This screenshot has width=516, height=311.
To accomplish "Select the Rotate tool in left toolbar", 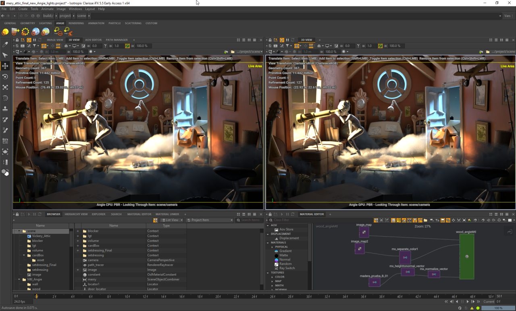I will (5, 76).
